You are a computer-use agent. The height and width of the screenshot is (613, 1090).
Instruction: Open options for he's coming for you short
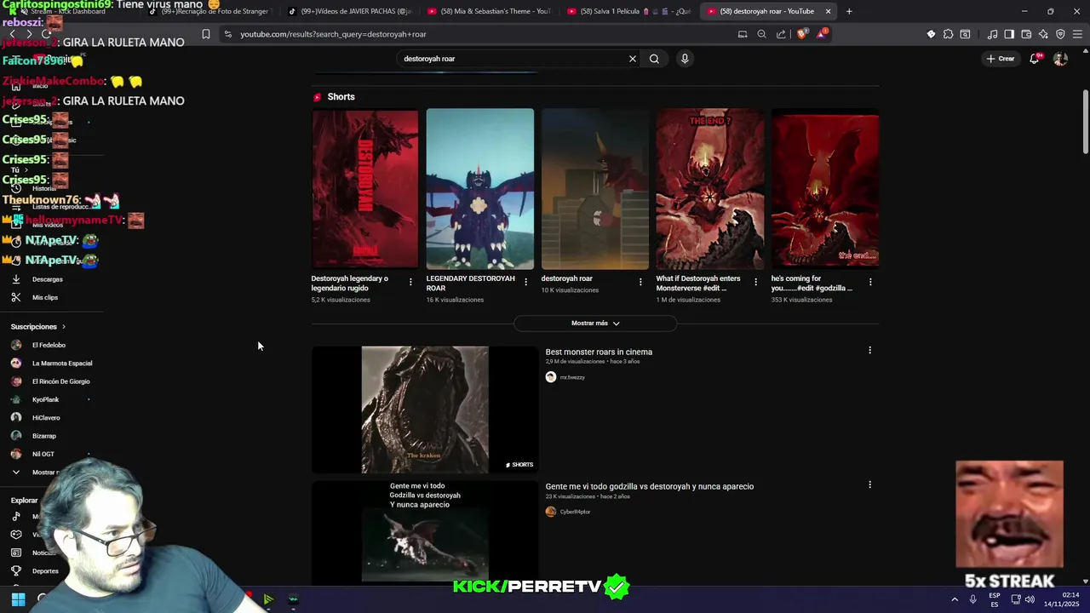click(x=870, y=282)
